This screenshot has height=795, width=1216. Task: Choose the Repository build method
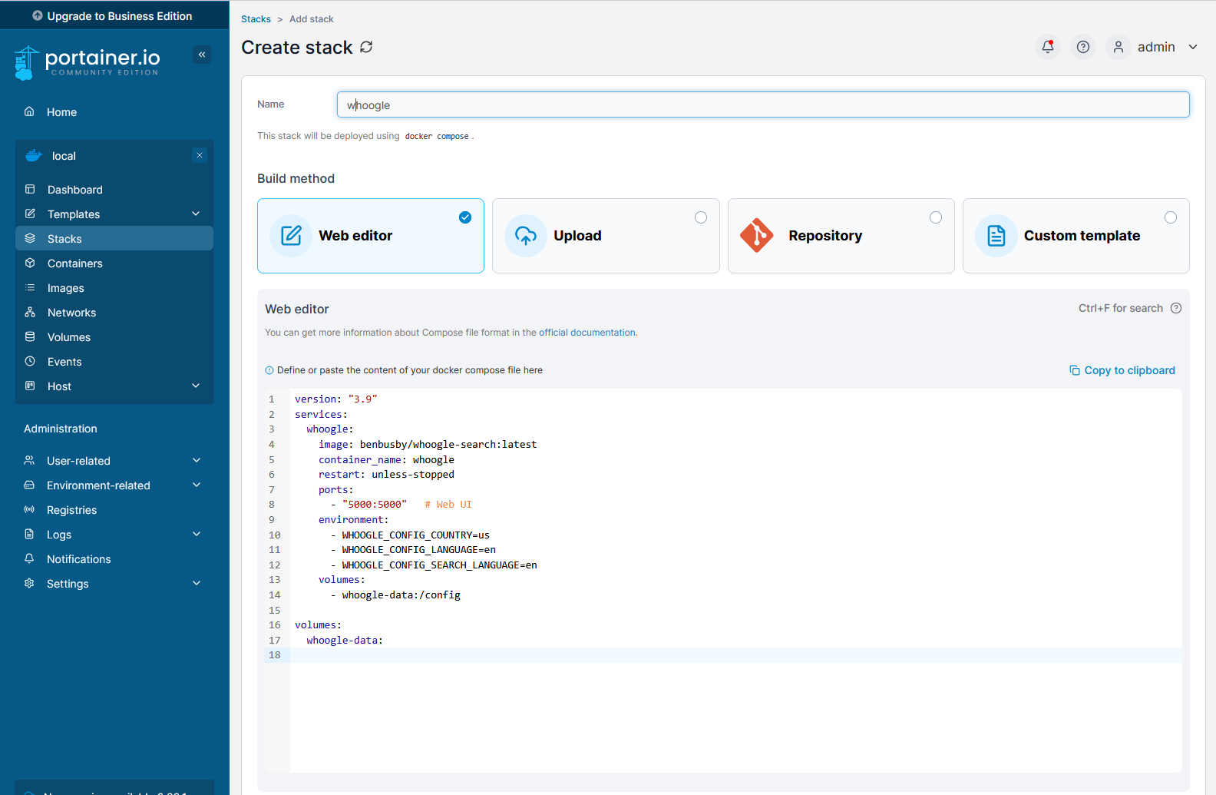click(x=841, y=236)
